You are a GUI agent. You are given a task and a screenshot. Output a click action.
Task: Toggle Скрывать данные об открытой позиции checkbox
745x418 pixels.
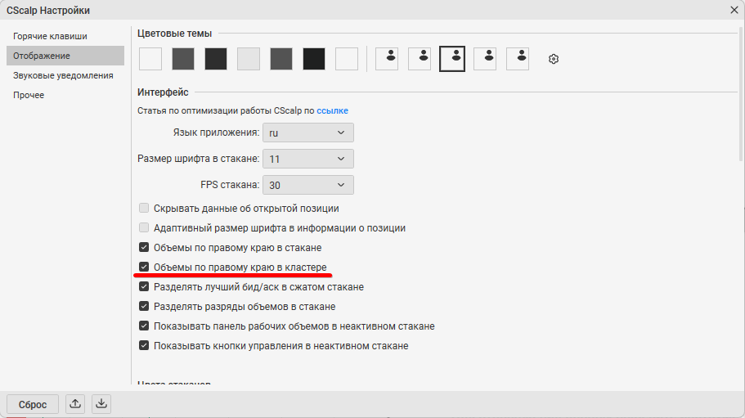pos(144,208)
